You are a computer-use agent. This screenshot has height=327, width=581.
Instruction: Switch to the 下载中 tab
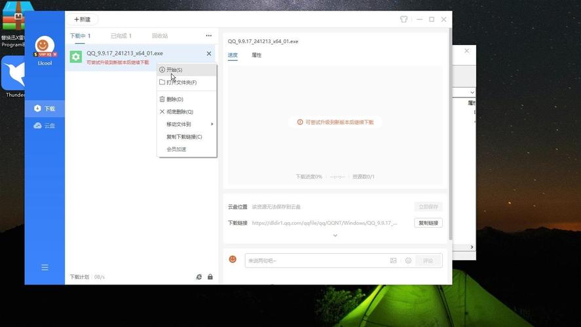pos(80,36)
